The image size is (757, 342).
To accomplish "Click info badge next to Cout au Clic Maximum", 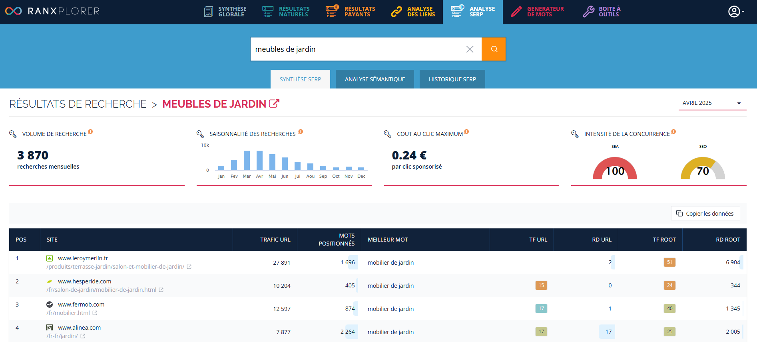I will pyautogui.click(x=466, y=132).
